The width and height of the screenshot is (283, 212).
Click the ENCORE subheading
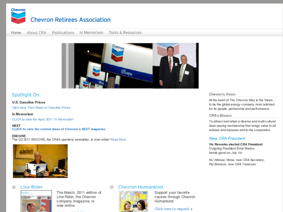19,136
